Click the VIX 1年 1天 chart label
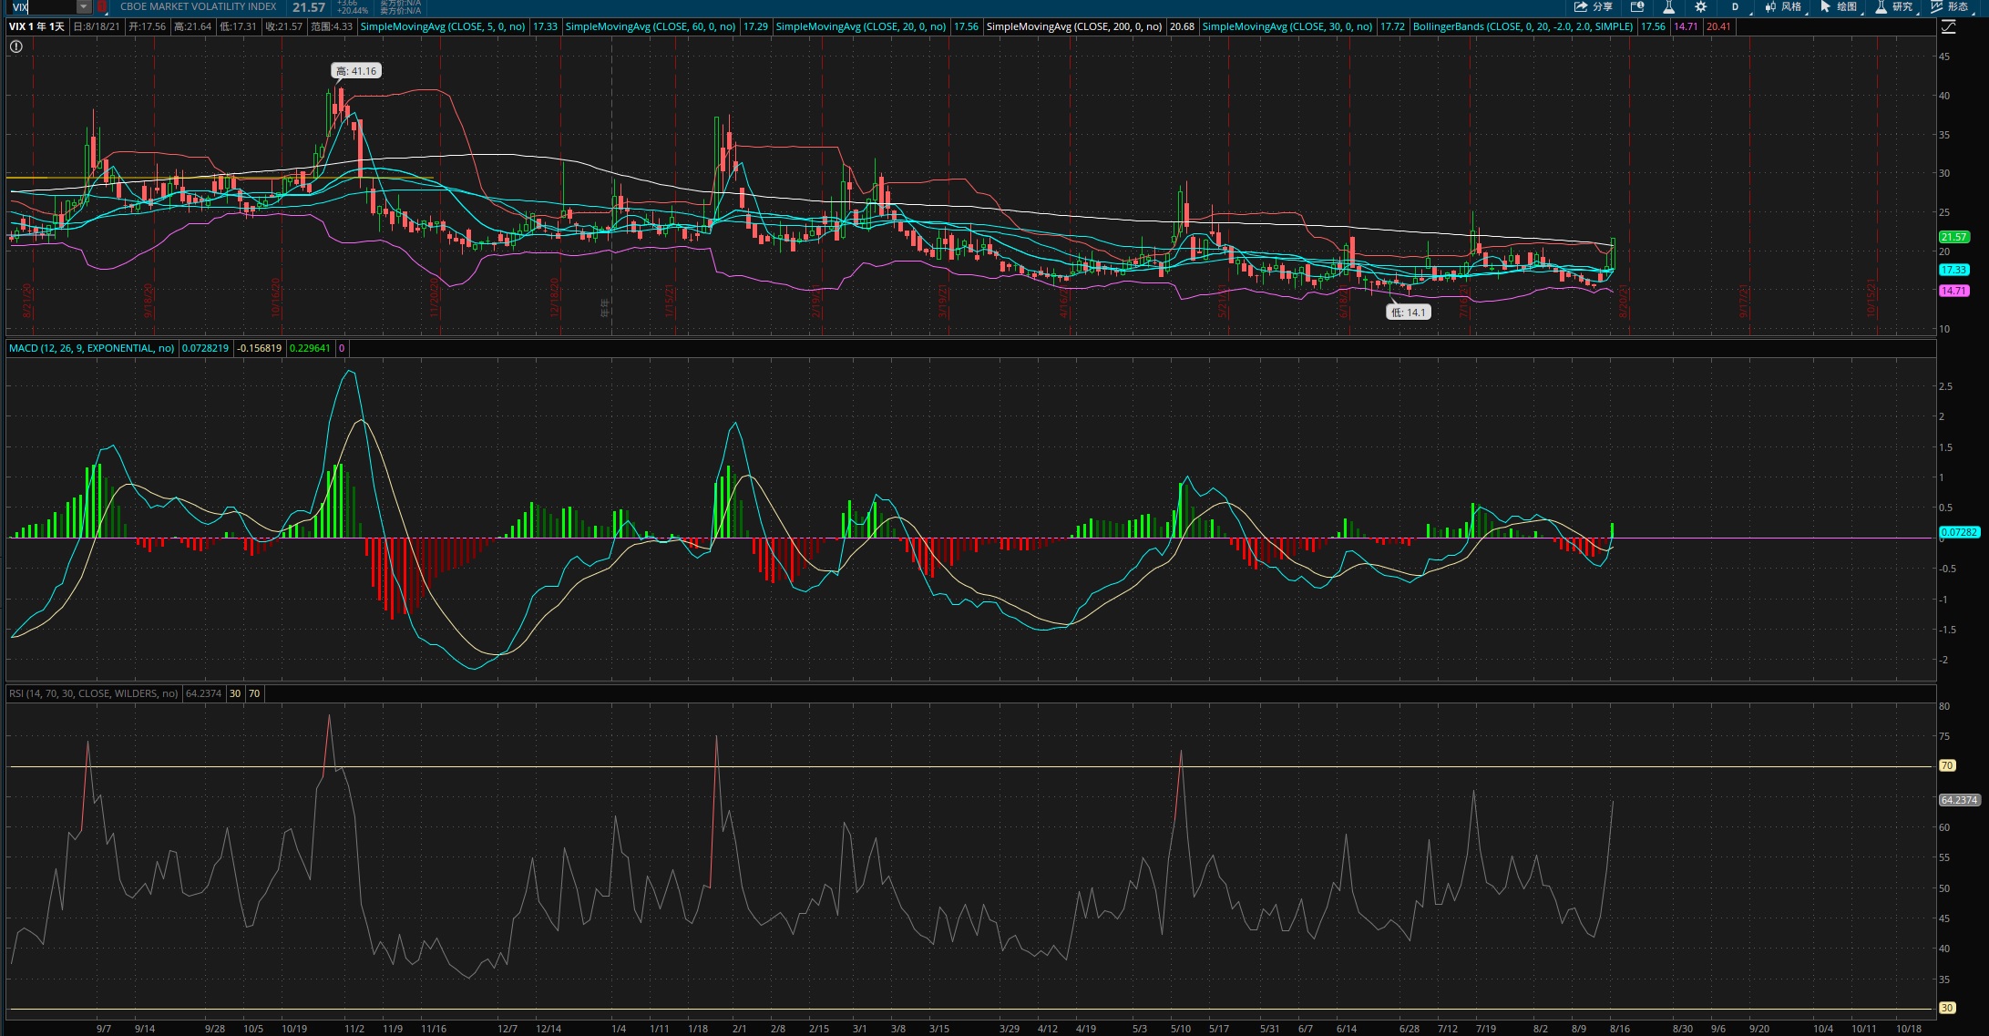This screenshot has height=1036, width=1989. [x=36, y=26]
